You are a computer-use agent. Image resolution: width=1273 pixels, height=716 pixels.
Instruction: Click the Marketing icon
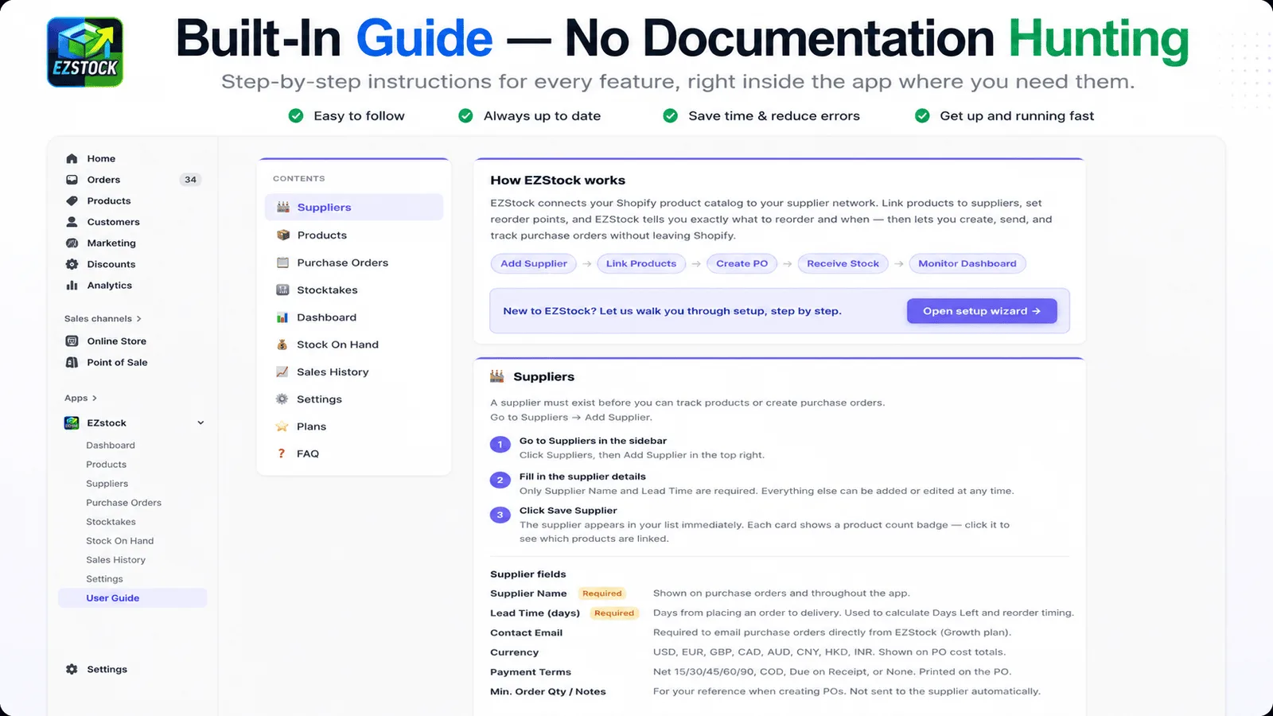pos(72,243)
